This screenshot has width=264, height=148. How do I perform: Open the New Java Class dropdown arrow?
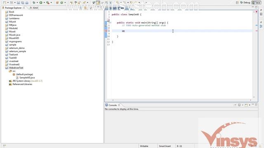(65, 2)
